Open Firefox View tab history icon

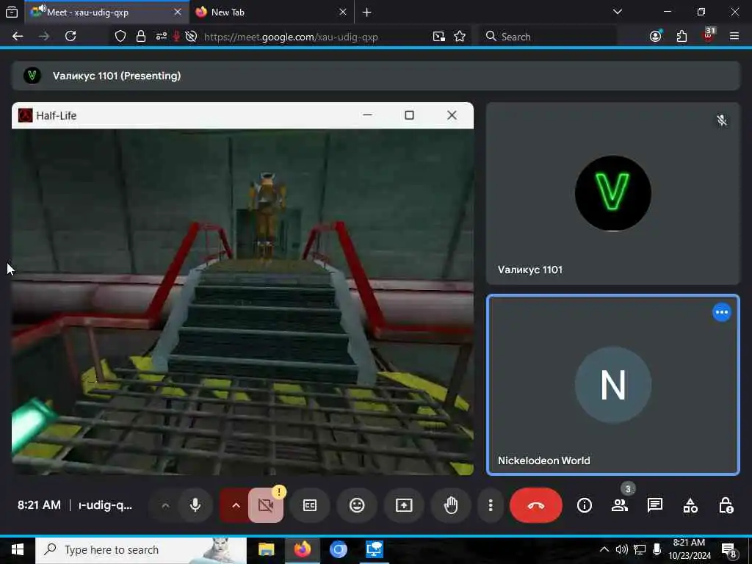click(x=12, y=12)
